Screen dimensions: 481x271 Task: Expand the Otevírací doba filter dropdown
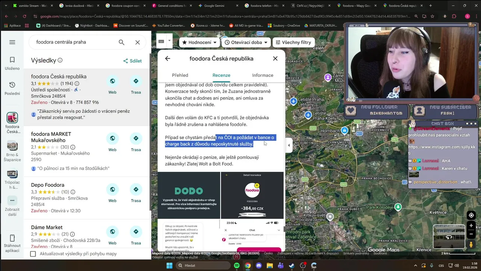pos(247,42)
